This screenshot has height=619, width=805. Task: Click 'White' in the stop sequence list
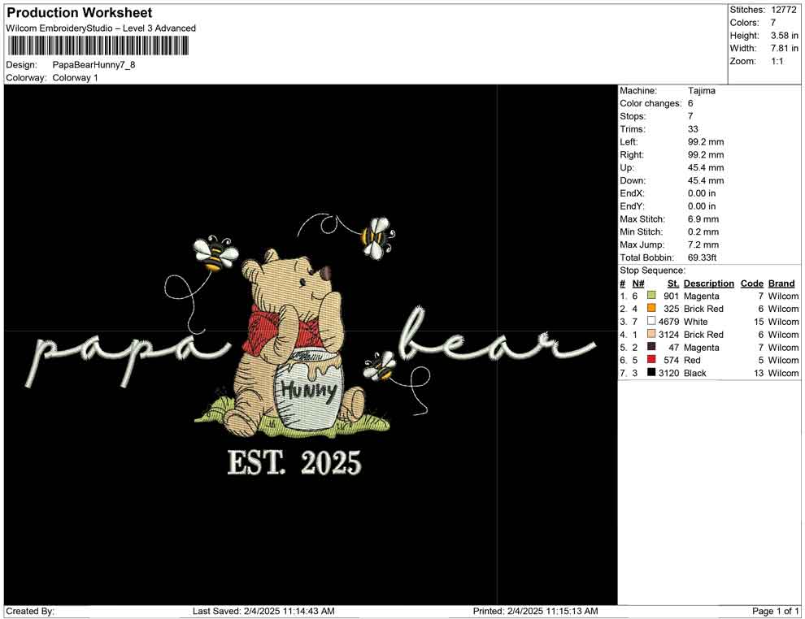pos(696,322)
